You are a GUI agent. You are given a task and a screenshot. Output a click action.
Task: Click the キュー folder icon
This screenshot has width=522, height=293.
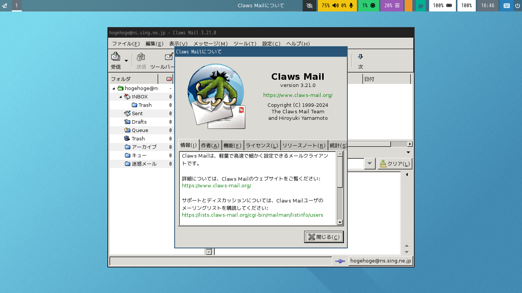128,155
